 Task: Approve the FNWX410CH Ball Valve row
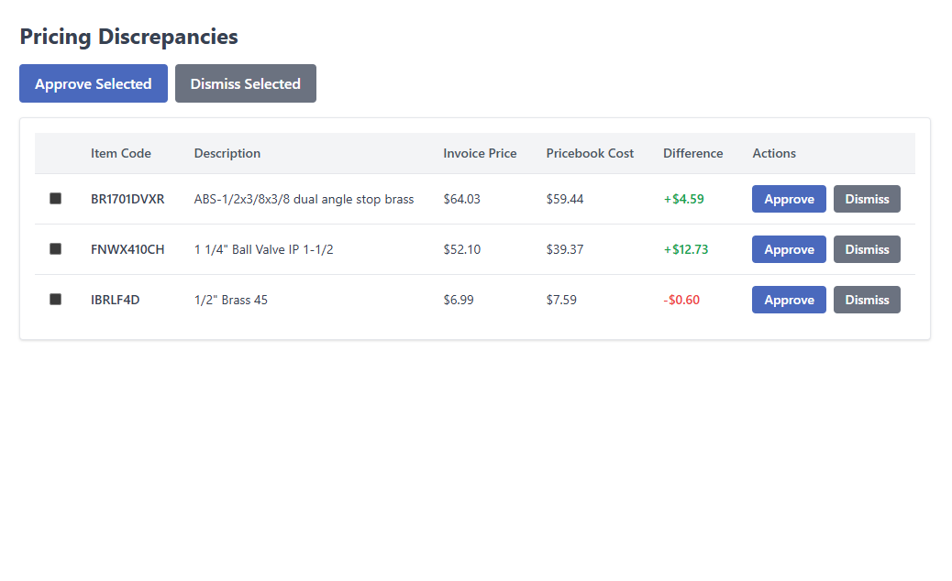[x=789, y=249]
